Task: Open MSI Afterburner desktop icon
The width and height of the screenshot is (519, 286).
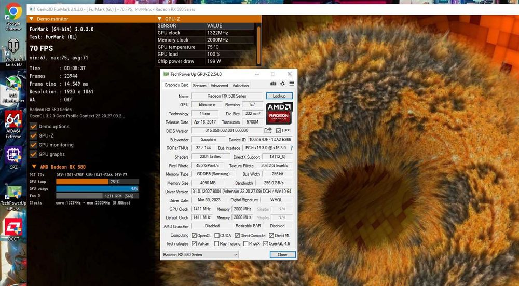Action: tap(13, 89)
